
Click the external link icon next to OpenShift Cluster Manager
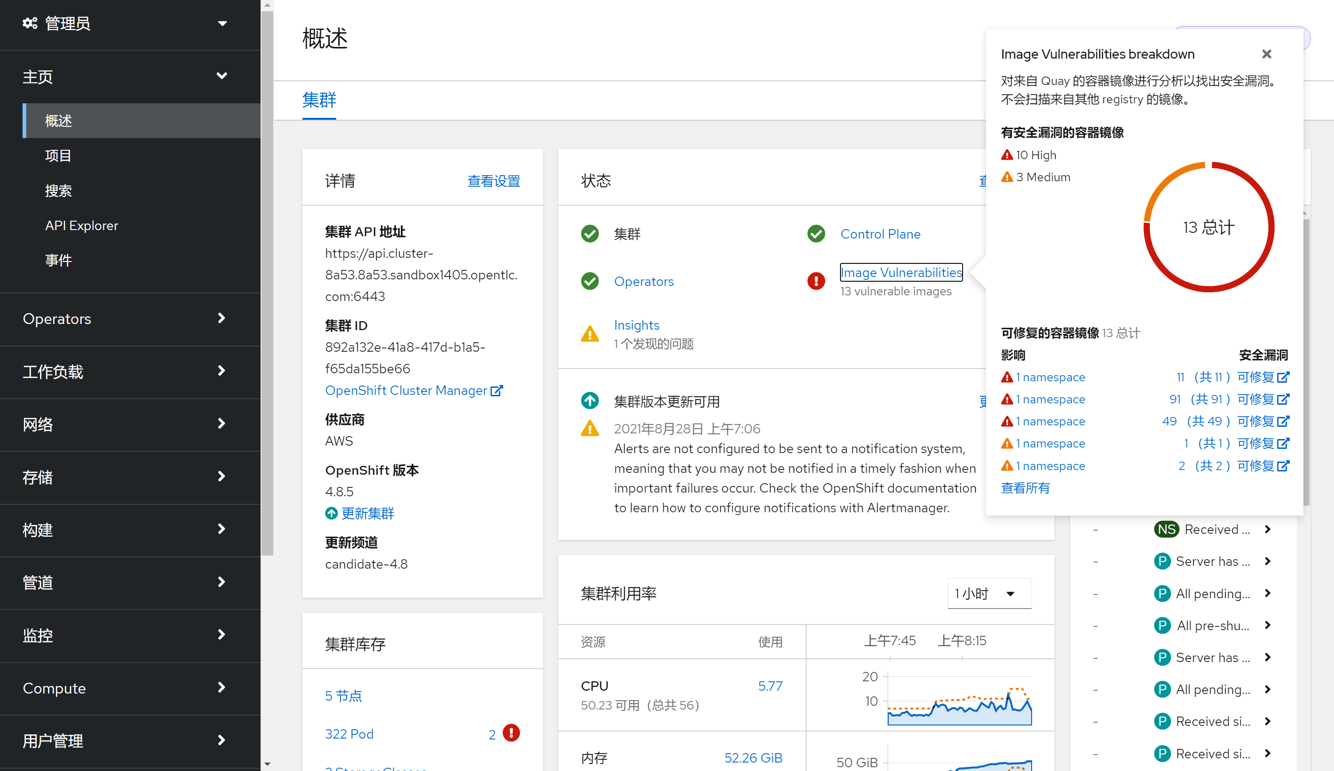(x=496, y=391)
